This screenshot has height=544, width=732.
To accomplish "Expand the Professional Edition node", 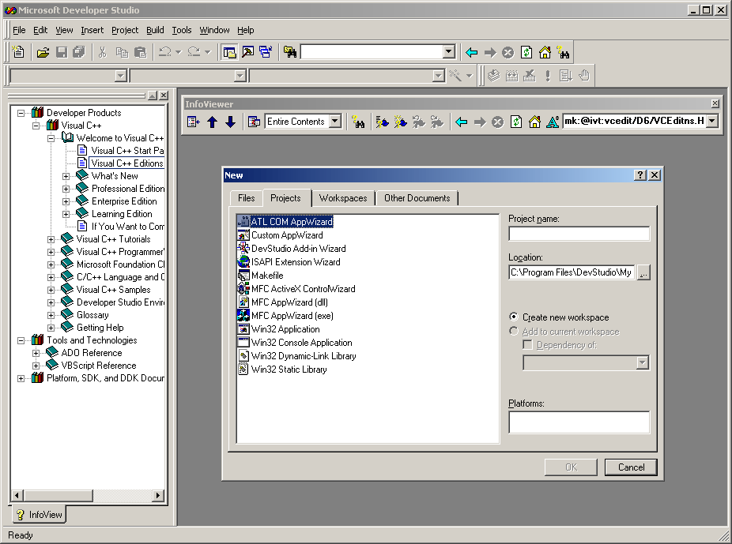I will (x=66, y=189).
